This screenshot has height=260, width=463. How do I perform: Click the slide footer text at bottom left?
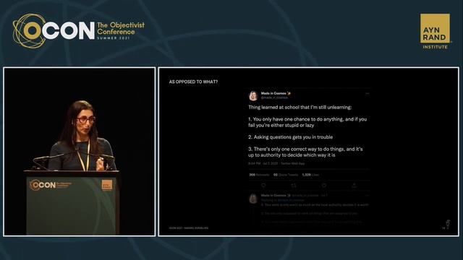click(189, 228)
